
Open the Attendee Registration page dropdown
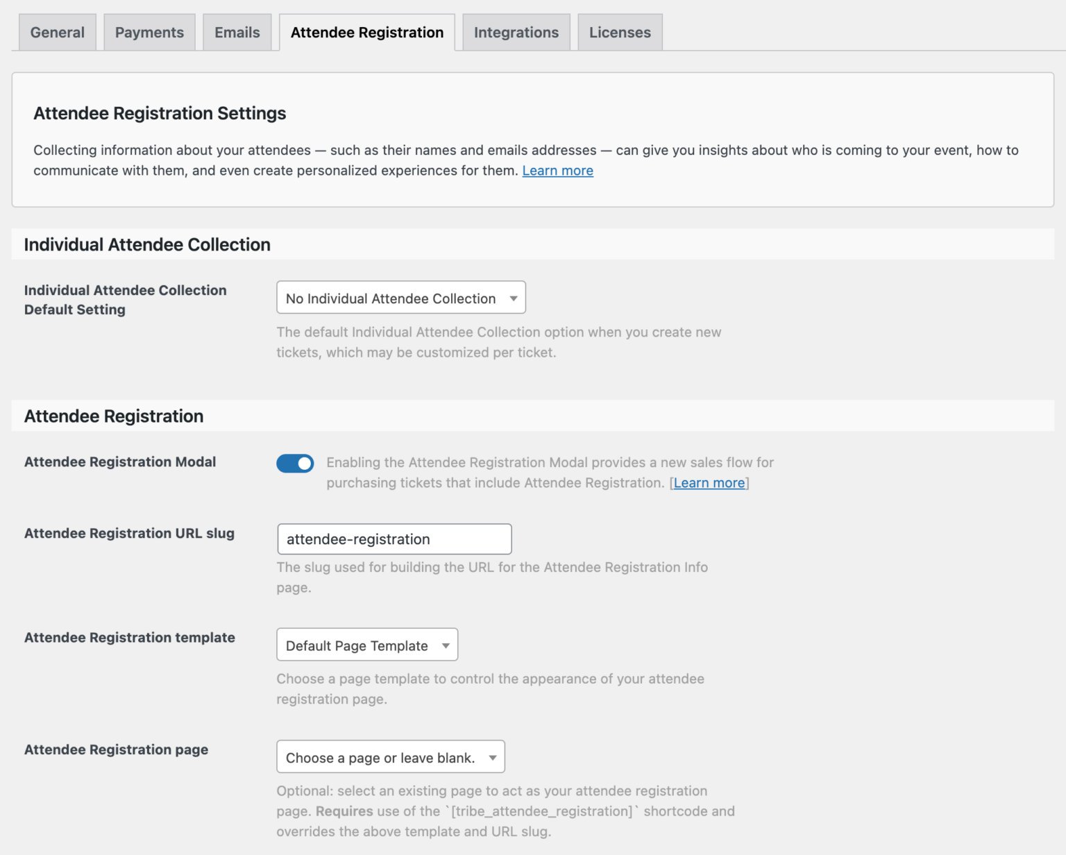coord(390,757)
